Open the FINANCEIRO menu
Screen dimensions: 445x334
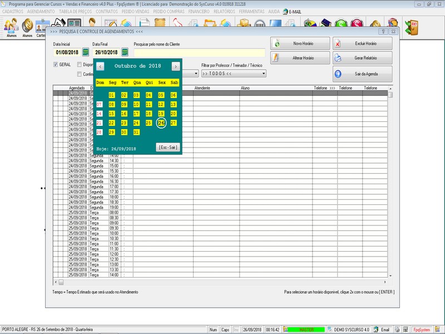tap(199, 12)
